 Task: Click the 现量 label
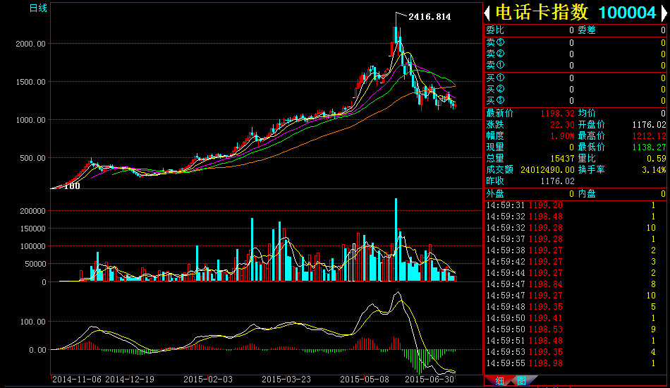(495, 147)
